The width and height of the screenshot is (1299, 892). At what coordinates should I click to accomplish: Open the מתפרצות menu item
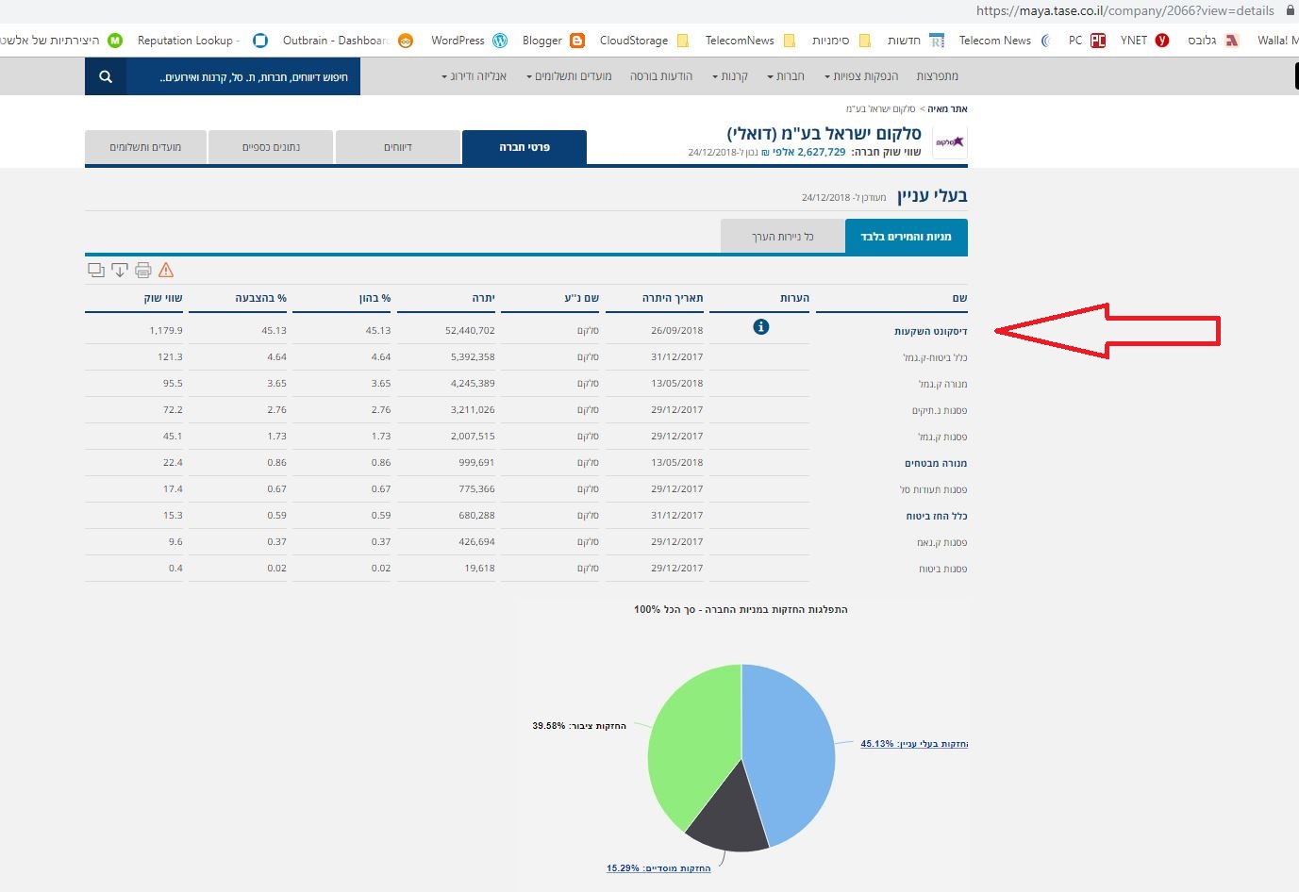point(937,76)
